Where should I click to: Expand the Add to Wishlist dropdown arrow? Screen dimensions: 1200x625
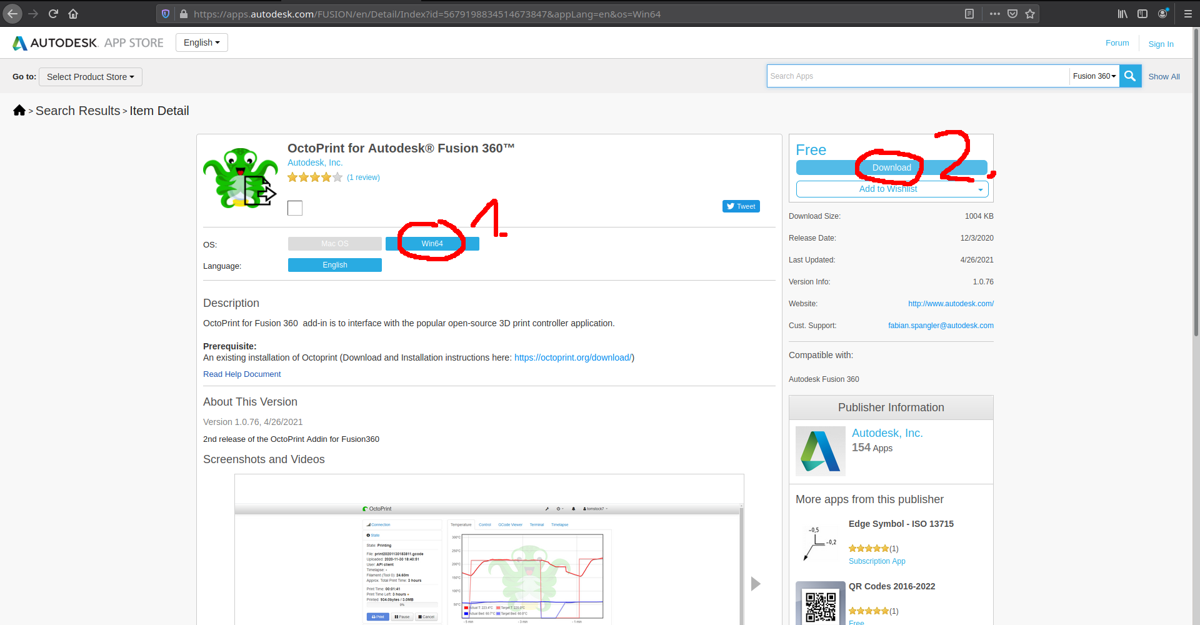click(981, 189)
